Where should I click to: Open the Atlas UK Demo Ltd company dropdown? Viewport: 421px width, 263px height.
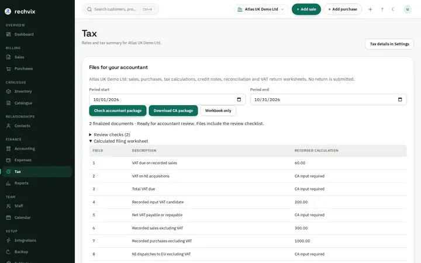261,9
